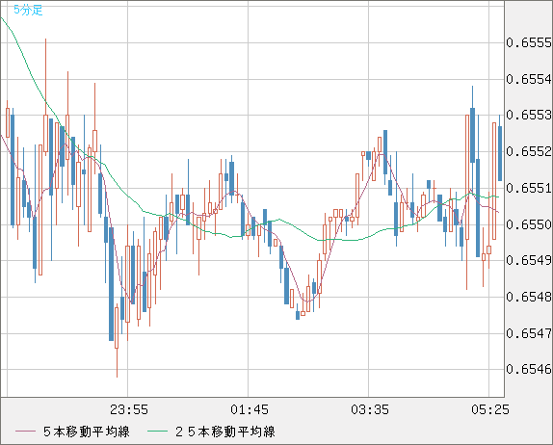Click the 01:45 time axis label
The width and height of the screenshot is (553, 445).
[x=250, y=409]
